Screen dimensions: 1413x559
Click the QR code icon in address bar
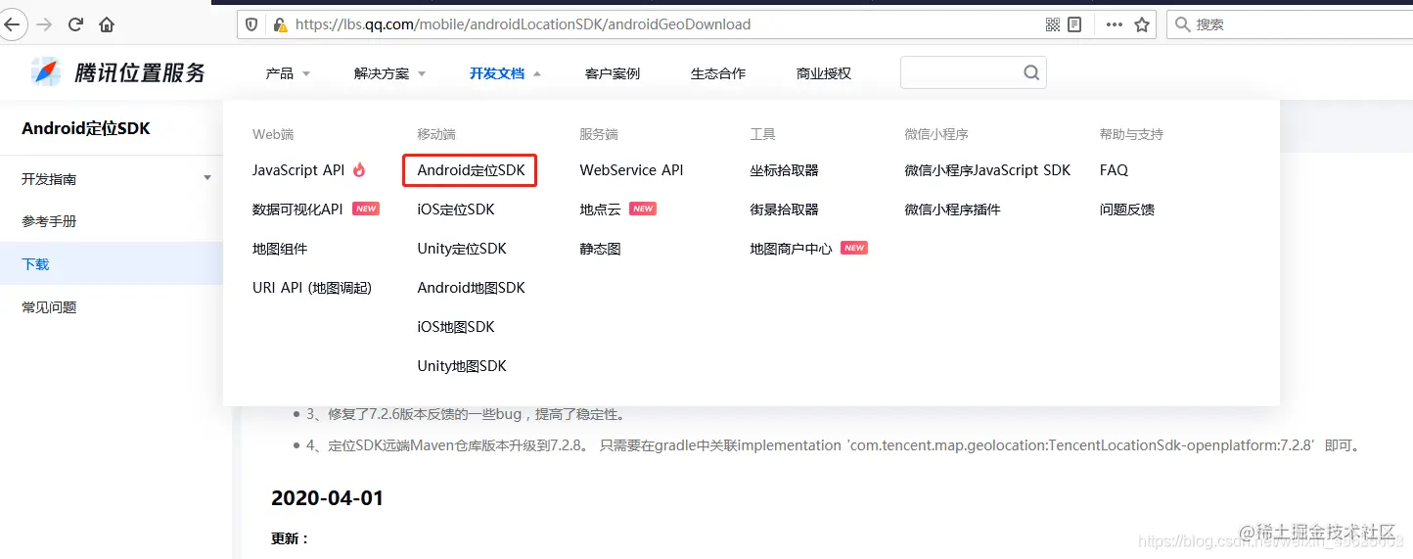(1053, 24)
